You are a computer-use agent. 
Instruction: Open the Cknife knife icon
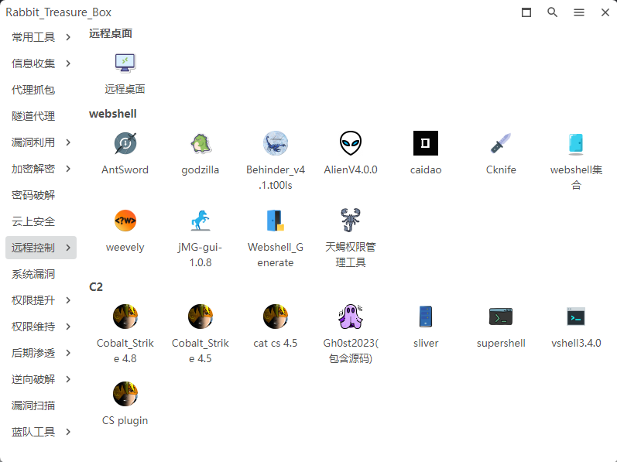point(501,143)
